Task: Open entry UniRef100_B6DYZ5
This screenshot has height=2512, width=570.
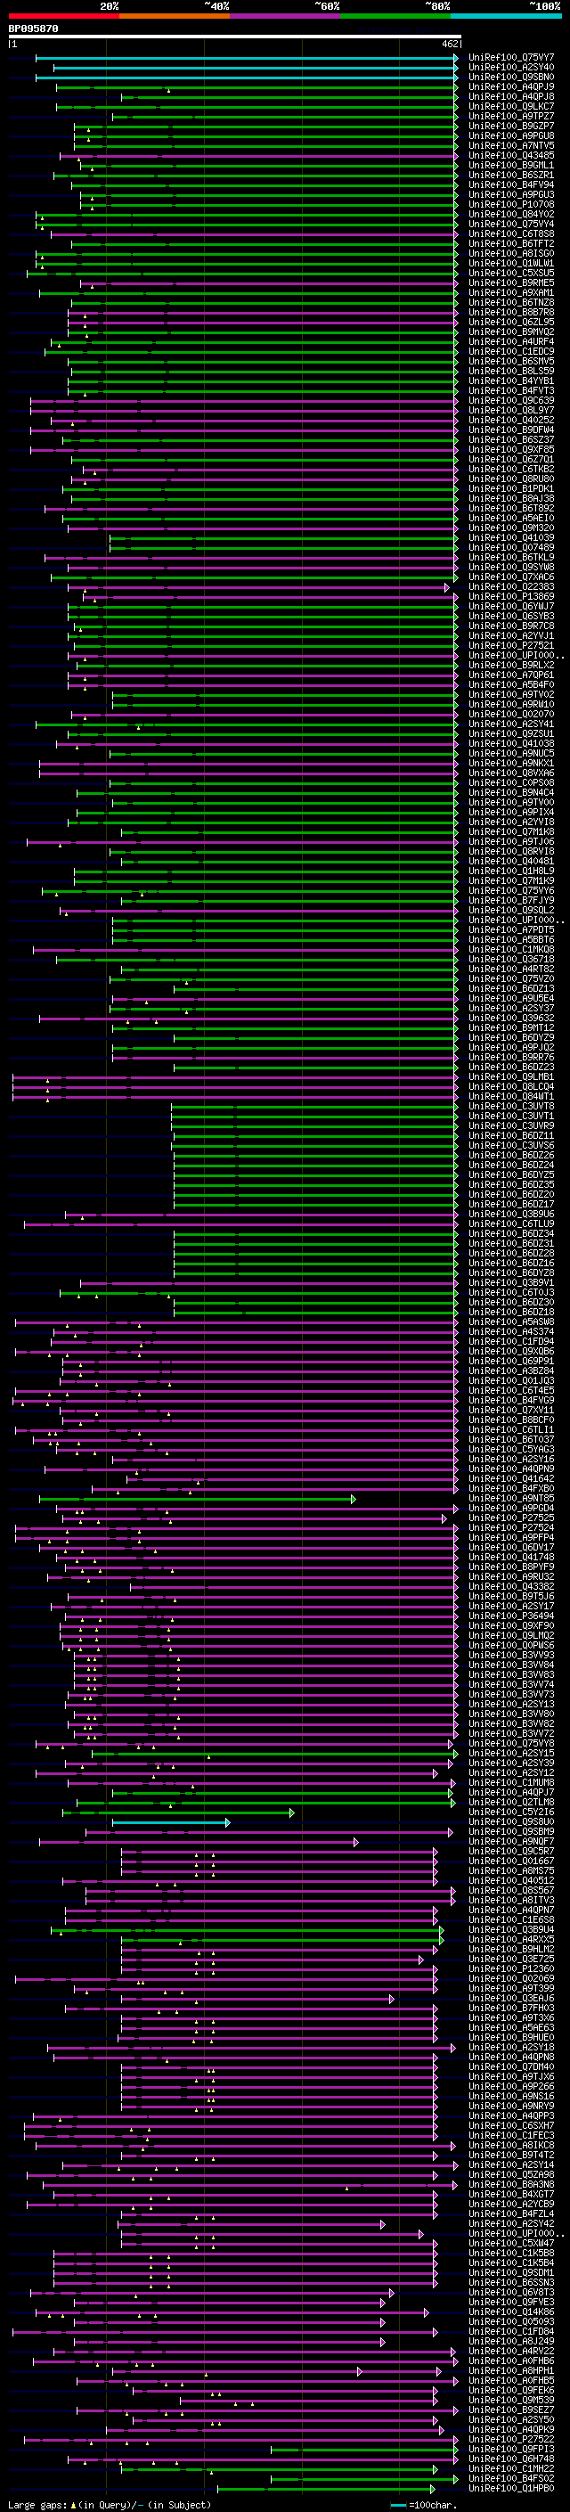Action: point(511,1175)
